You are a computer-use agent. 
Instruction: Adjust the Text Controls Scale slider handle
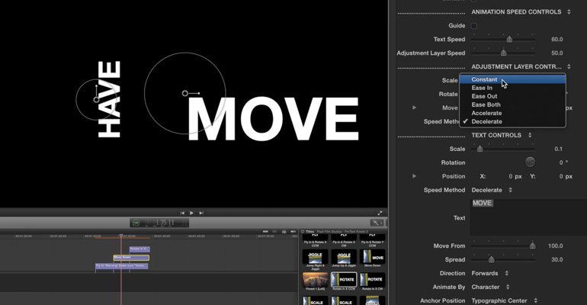click(x=480, y=149)
